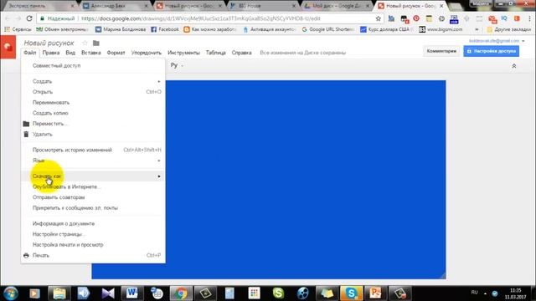Show hidden bookmarks with the » chevron
The image size is (536, 301).
tap(477, 29)
